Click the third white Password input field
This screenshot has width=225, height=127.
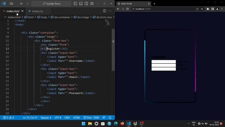point(163,69)
